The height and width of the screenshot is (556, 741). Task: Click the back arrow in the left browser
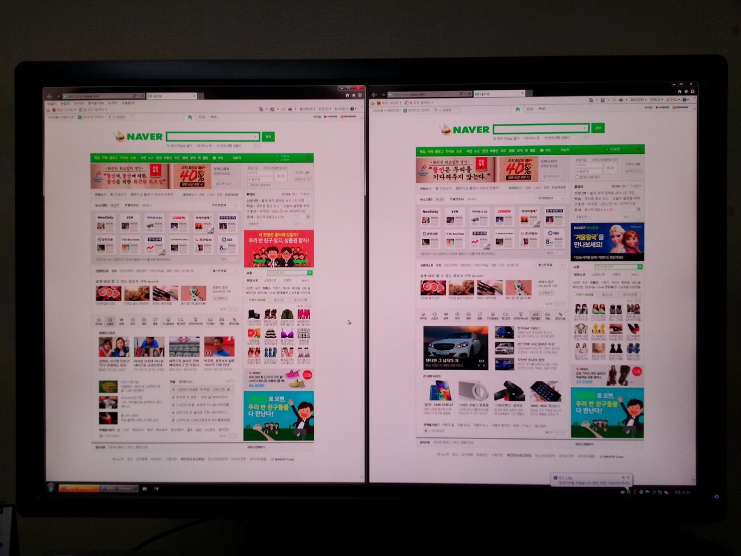[x=50, y=96]
